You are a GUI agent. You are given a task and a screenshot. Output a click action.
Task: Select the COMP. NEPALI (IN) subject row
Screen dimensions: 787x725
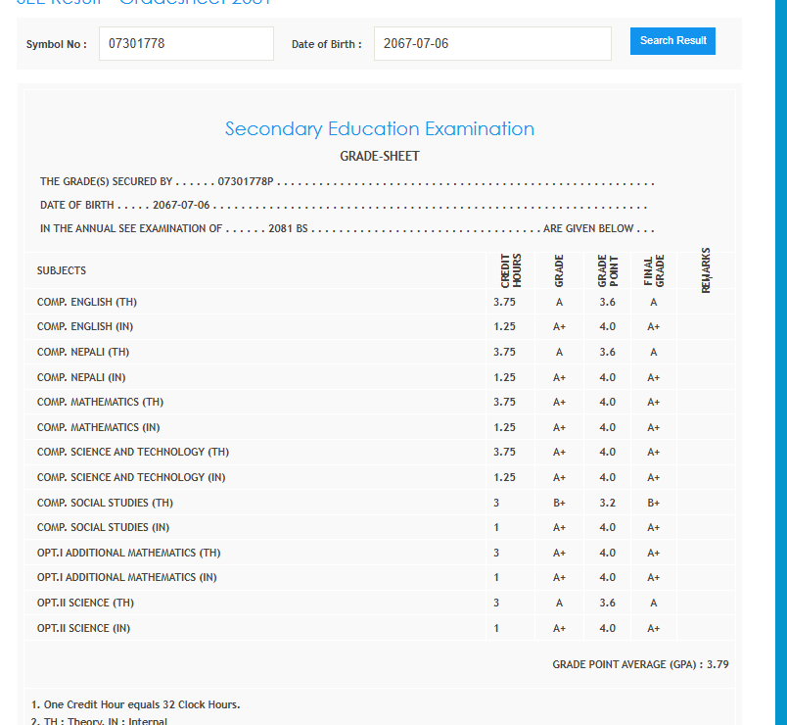[x=81, y=377]
